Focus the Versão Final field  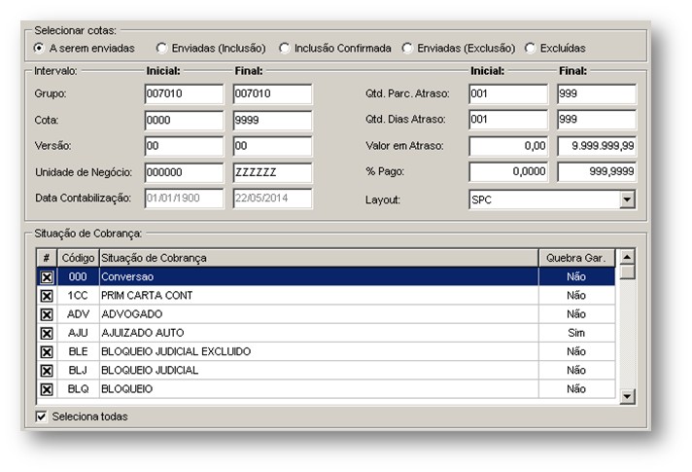point(272,146)
